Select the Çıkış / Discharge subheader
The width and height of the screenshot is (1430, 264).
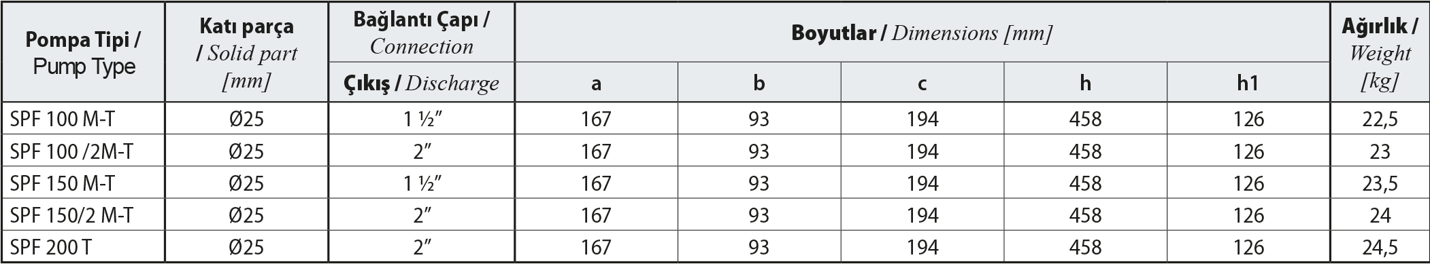[x=421, y=83]
